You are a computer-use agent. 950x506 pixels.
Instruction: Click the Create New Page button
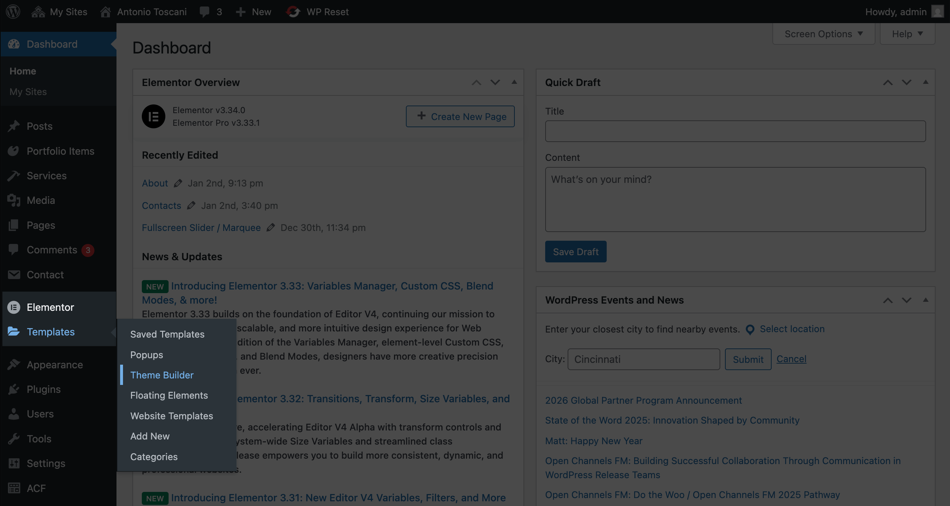(460, 116)
